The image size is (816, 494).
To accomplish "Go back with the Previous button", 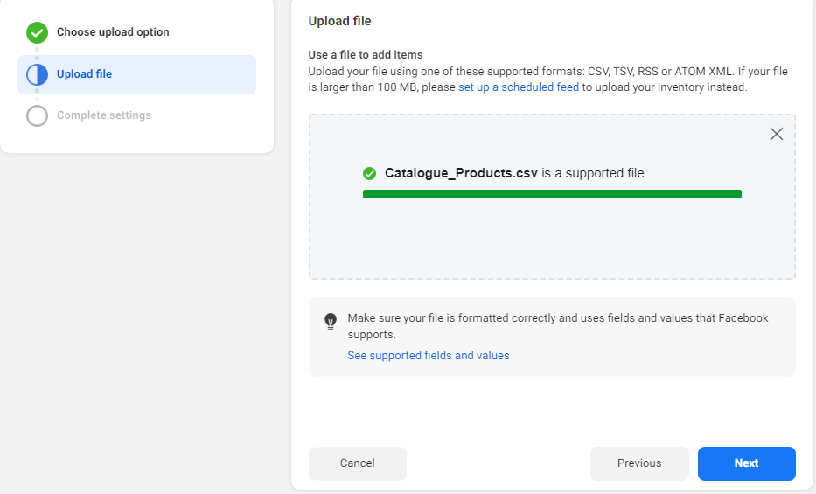I will tap(639, 463).
